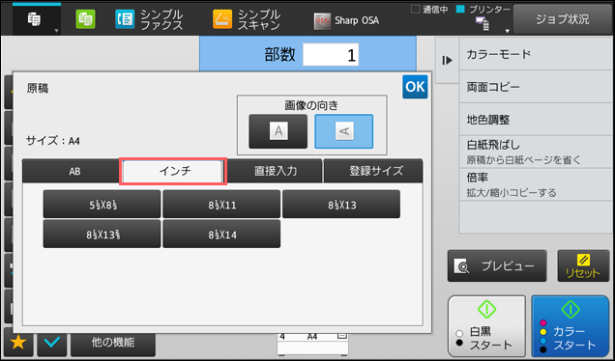Tap the A4 paper tray indicator
The width and height of the screenshot is (615, 361).
[312, 345]
